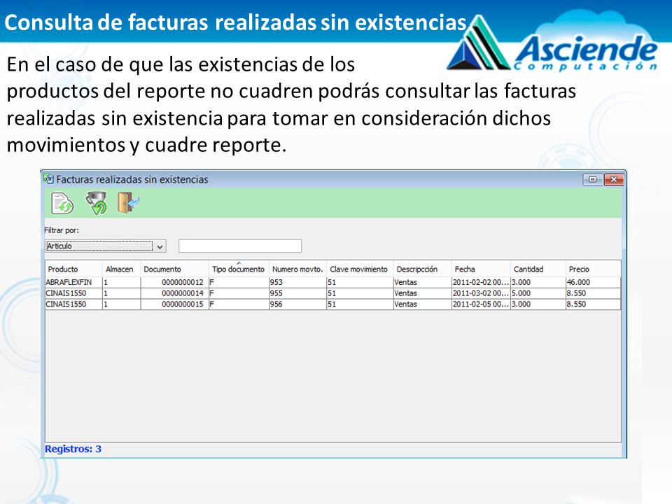Image resolution: width=672 pixels, height=504 pixels.
Task: Sort by Clave movimiento column header
Action: pyautogui.click(x=360, y=269)
